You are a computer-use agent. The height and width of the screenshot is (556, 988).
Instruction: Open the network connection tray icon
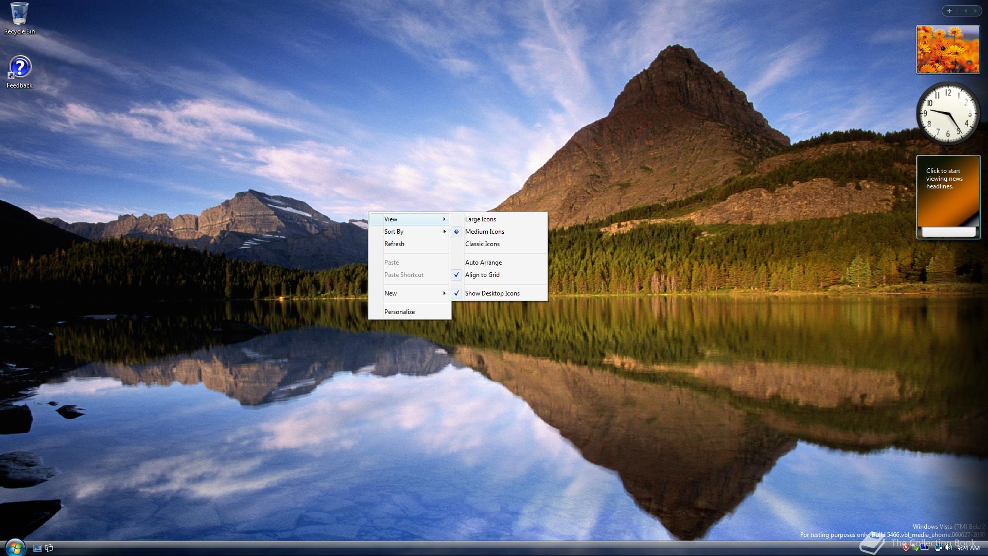click(x=939, y=547)
